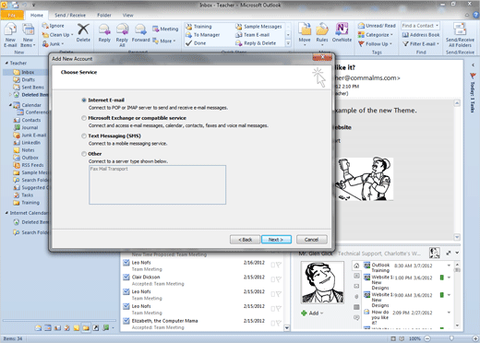Select Fax Mail Transport in server list
This screenshot has width=480, height=343.
point(109,169)
